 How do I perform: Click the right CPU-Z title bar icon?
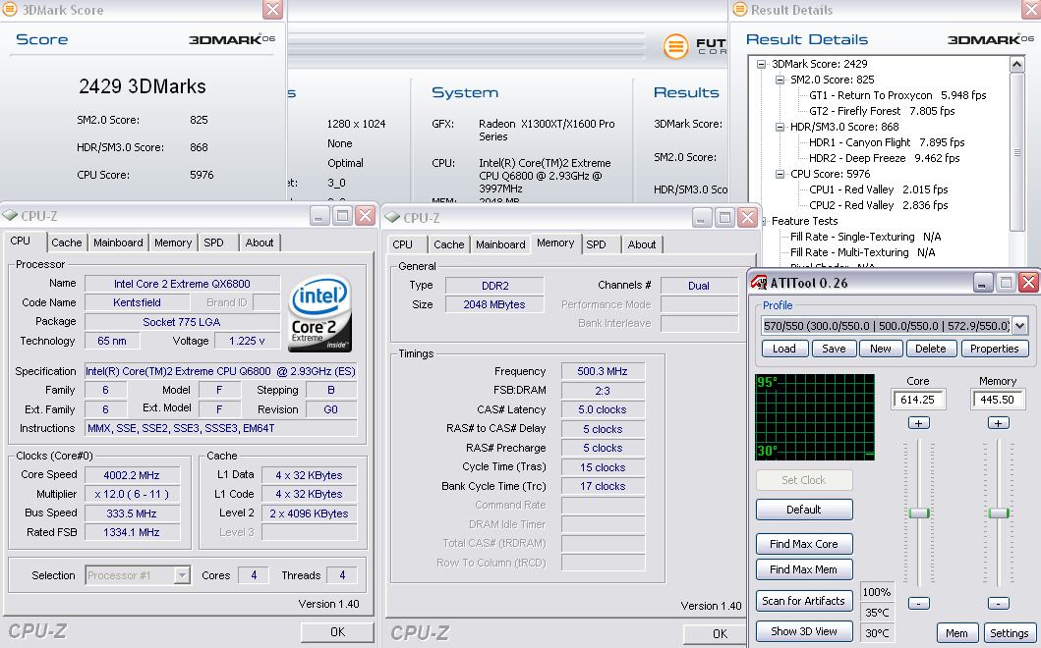coord(392,218)
